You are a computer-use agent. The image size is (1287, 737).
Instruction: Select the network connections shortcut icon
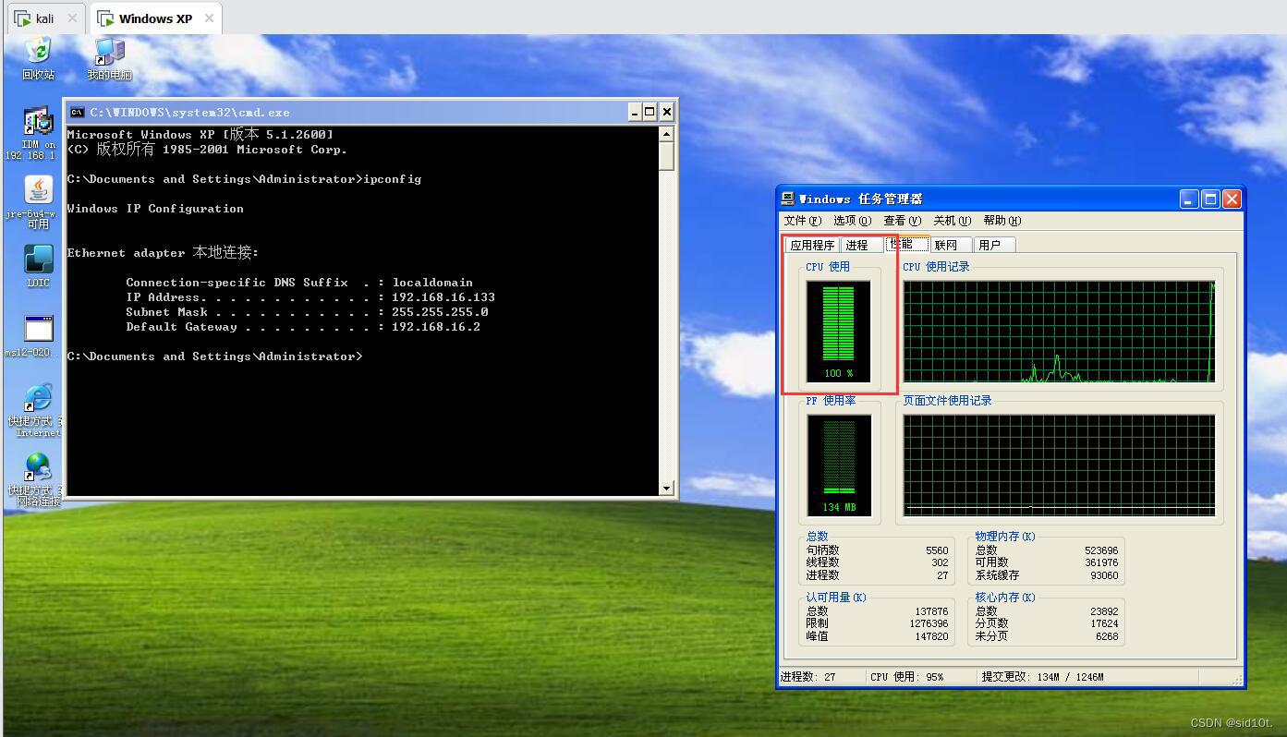point(38,479)
